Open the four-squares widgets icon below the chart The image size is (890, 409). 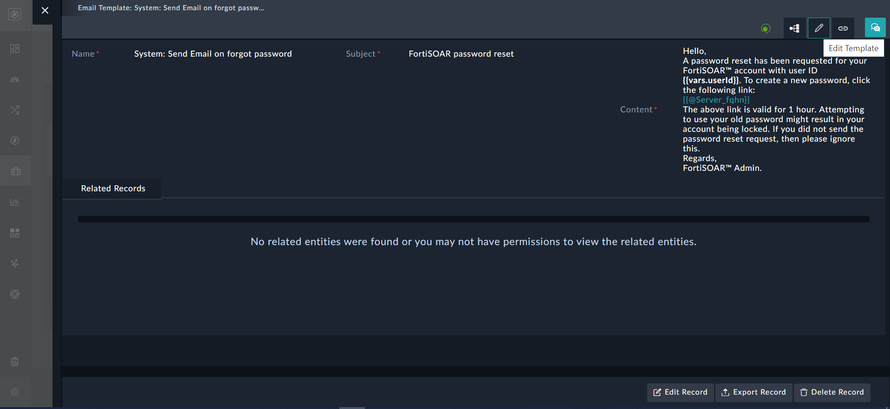coord(15,233)
